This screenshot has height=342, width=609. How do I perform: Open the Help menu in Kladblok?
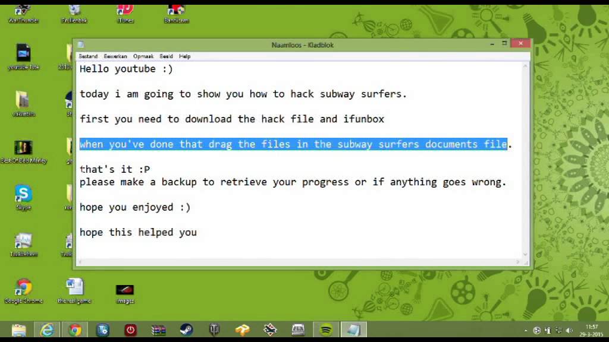click(184, 56)
